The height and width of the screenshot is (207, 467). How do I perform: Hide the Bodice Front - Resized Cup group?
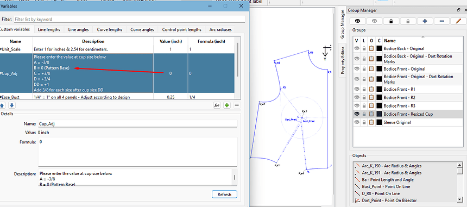(357, 114)
